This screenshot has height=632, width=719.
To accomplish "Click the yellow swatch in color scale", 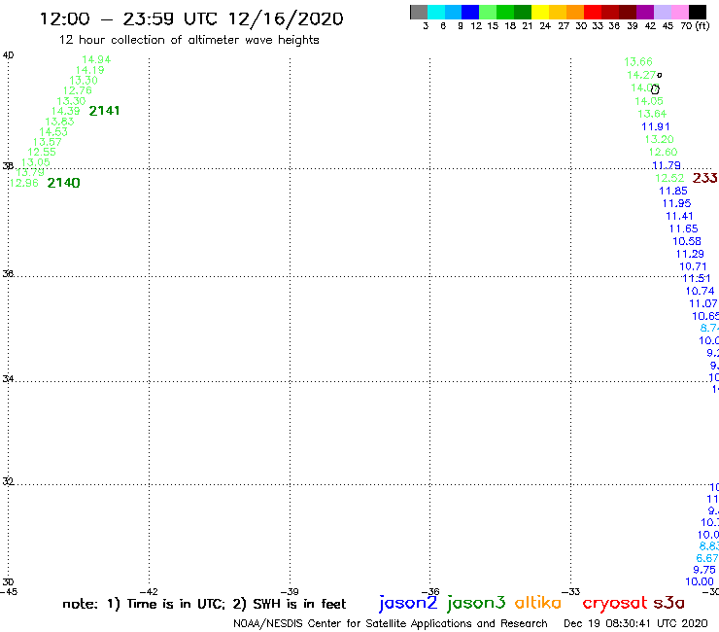I will [x=540, y=12].
